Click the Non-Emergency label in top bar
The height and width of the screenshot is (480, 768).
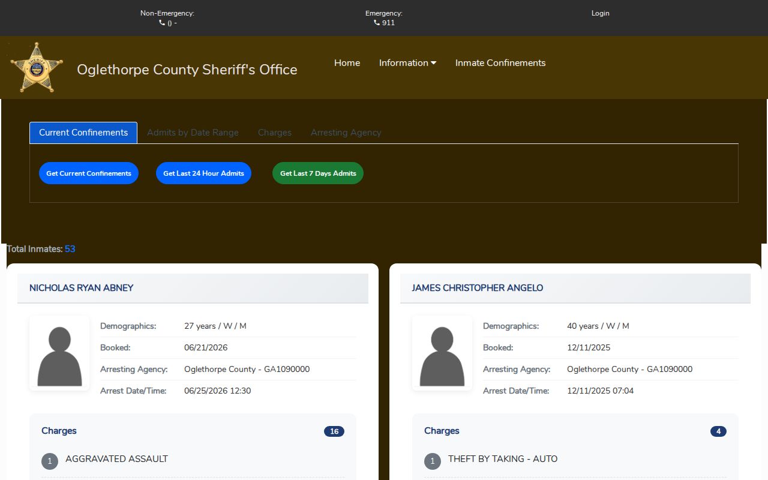pyautogui.click(x=167, y=13)
